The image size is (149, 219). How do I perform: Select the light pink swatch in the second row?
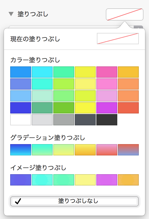(x=107, y=84)
